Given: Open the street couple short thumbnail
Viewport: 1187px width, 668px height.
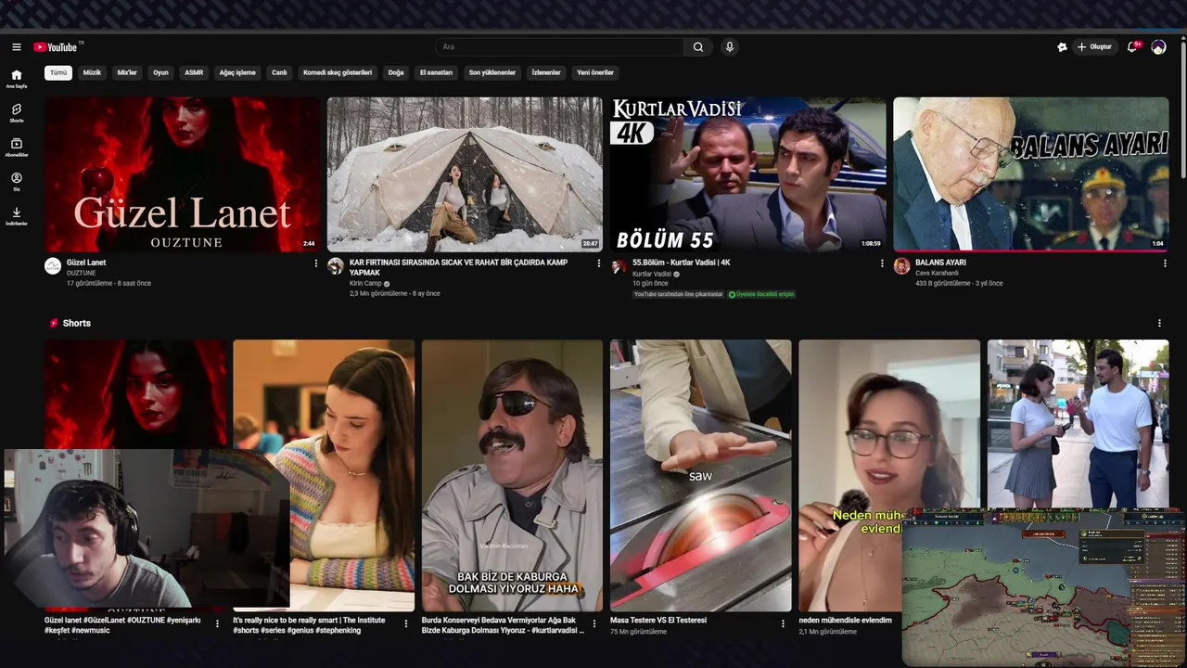Looking at the screenshot, I should (x=1079, y=423).
